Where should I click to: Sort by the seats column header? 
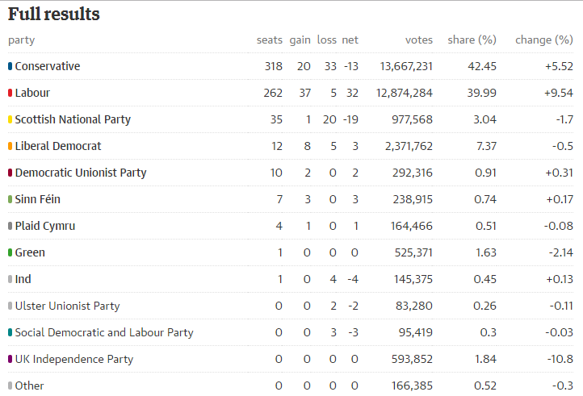pyautogui.click(x=270, y=40)
